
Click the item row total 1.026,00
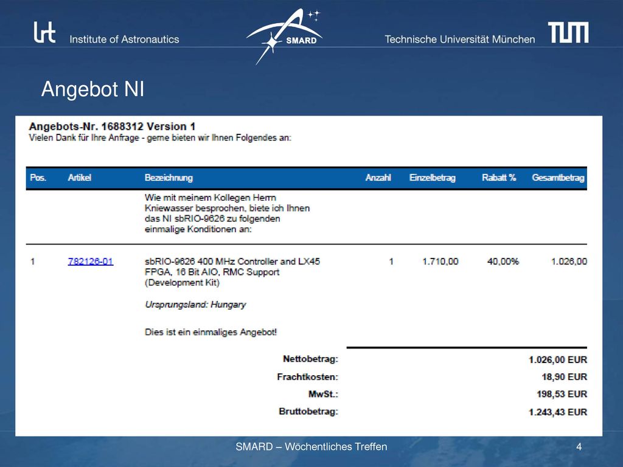[x=569, y=261]
